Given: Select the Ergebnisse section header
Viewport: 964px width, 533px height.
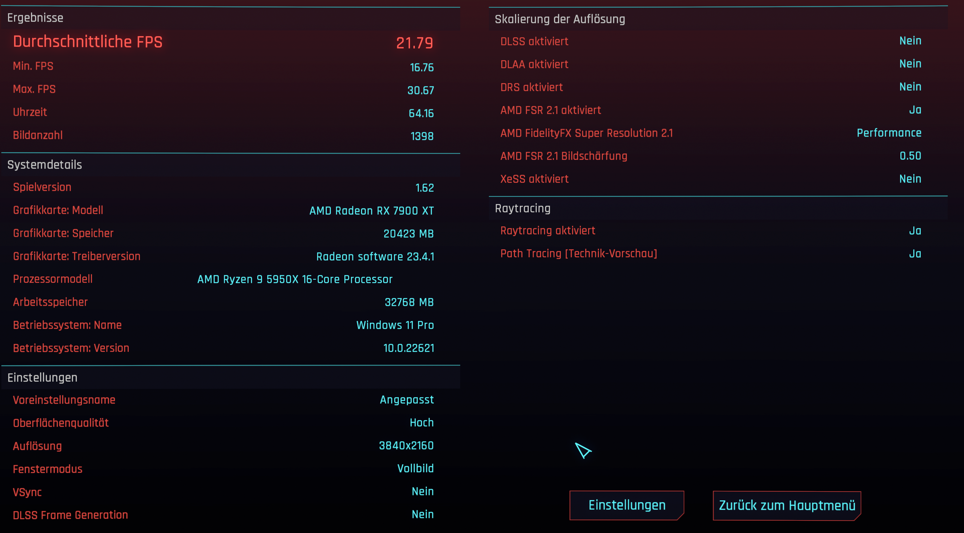Looking at the screenshot, I should point(35,18).
